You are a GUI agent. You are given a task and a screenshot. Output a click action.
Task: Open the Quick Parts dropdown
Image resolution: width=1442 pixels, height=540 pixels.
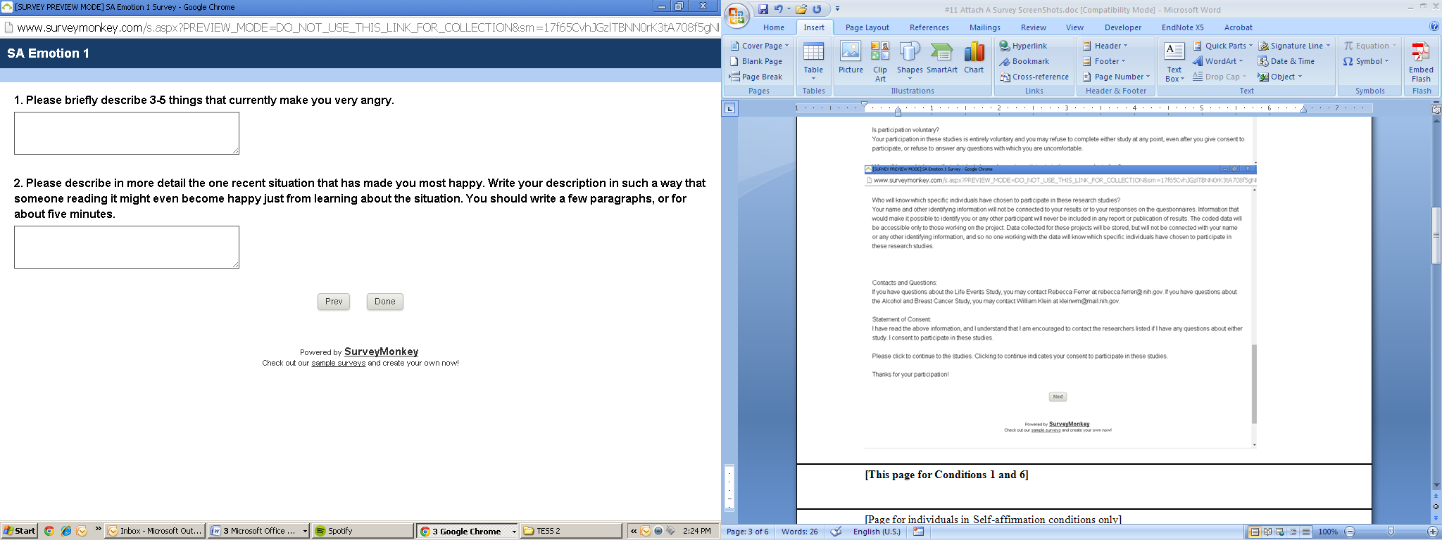pyautogui.click(x=1223, y=46)
